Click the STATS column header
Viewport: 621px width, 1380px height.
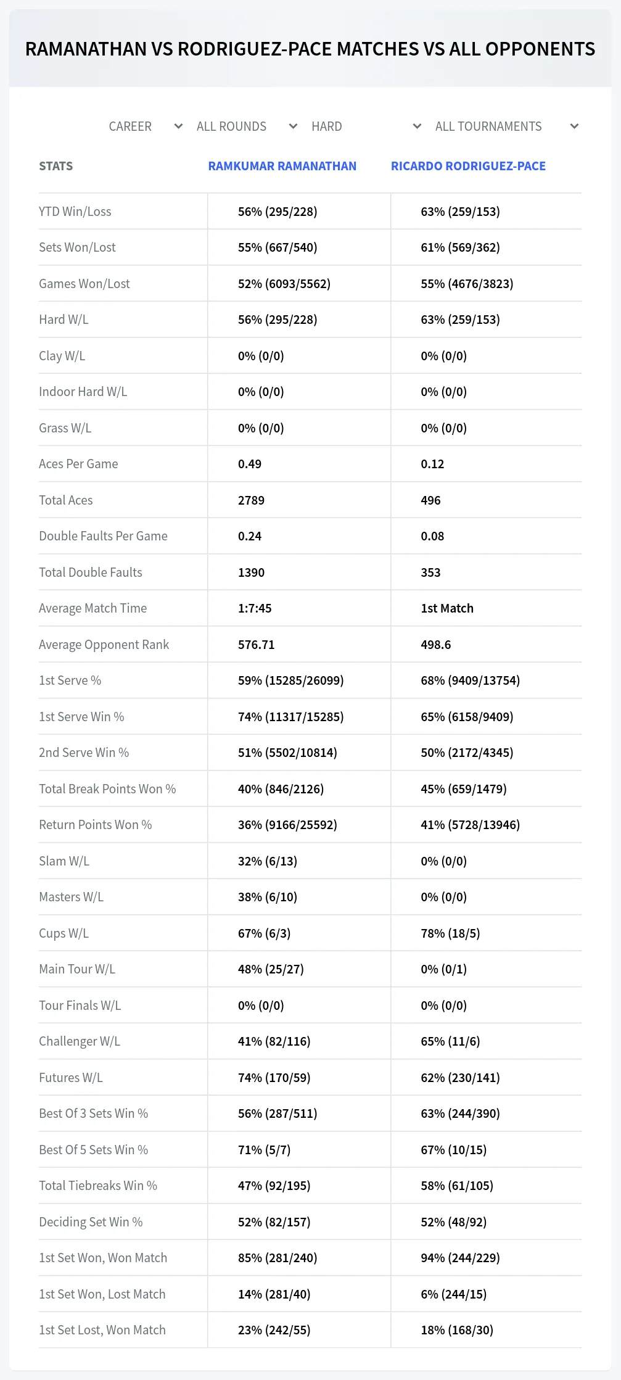coord(56,166)
